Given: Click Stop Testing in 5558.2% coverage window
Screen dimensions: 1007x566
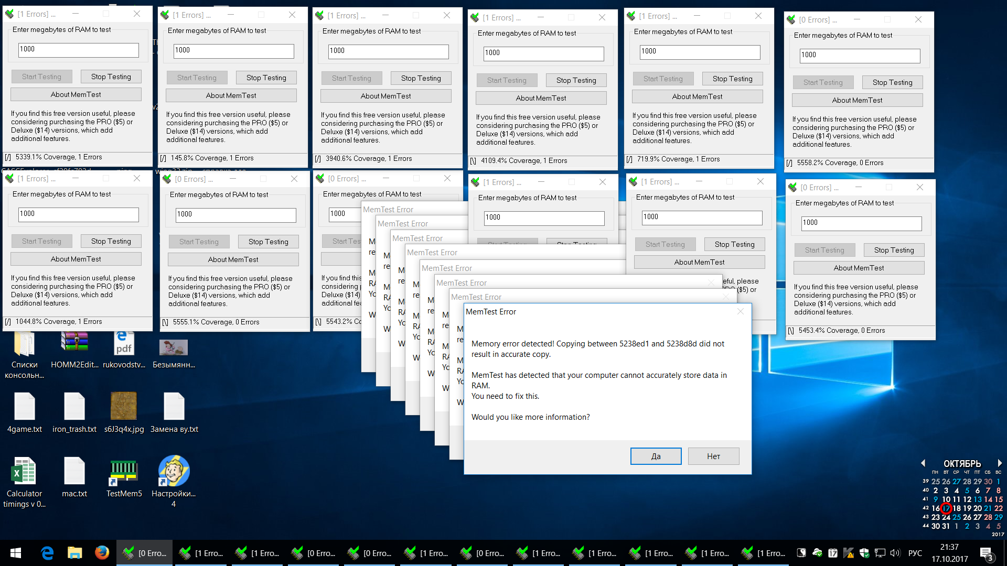Looking at the screenshot, I should 892,82.
